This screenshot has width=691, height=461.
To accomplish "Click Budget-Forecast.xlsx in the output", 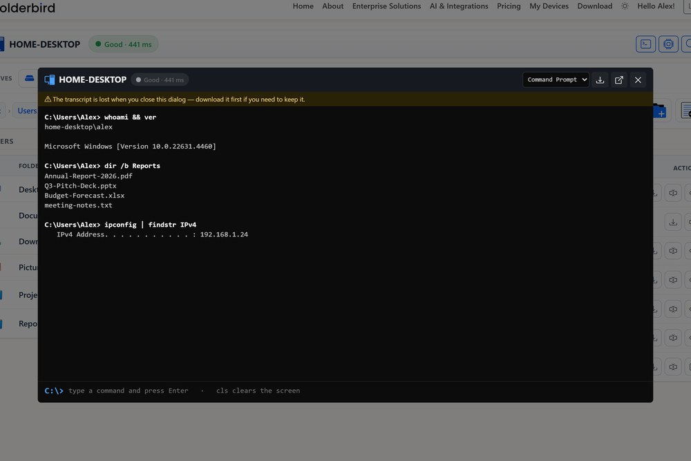I will [x=84, y=195].
